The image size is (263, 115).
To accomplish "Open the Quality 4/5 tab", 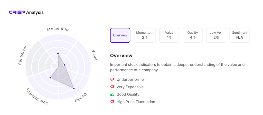I will pyautogui.click(x=193, y=35).
